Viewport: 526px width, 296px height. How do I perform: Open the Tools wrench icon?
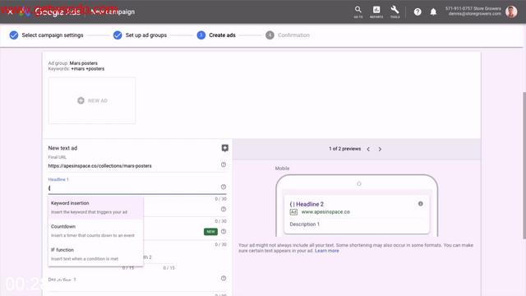coord(394,12)
